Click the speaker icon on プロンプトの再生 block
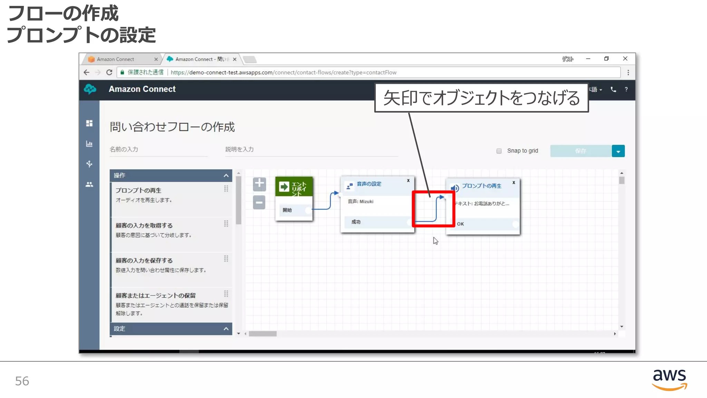Screen dimensions: 707x398 (455, 188)
